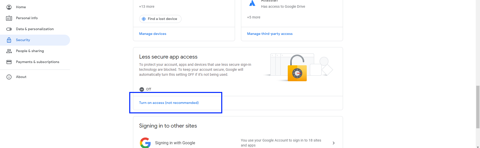Expand the +13 more devices list
The height and width of the screenshot is (148, 480).
click(x=147, y=6)
